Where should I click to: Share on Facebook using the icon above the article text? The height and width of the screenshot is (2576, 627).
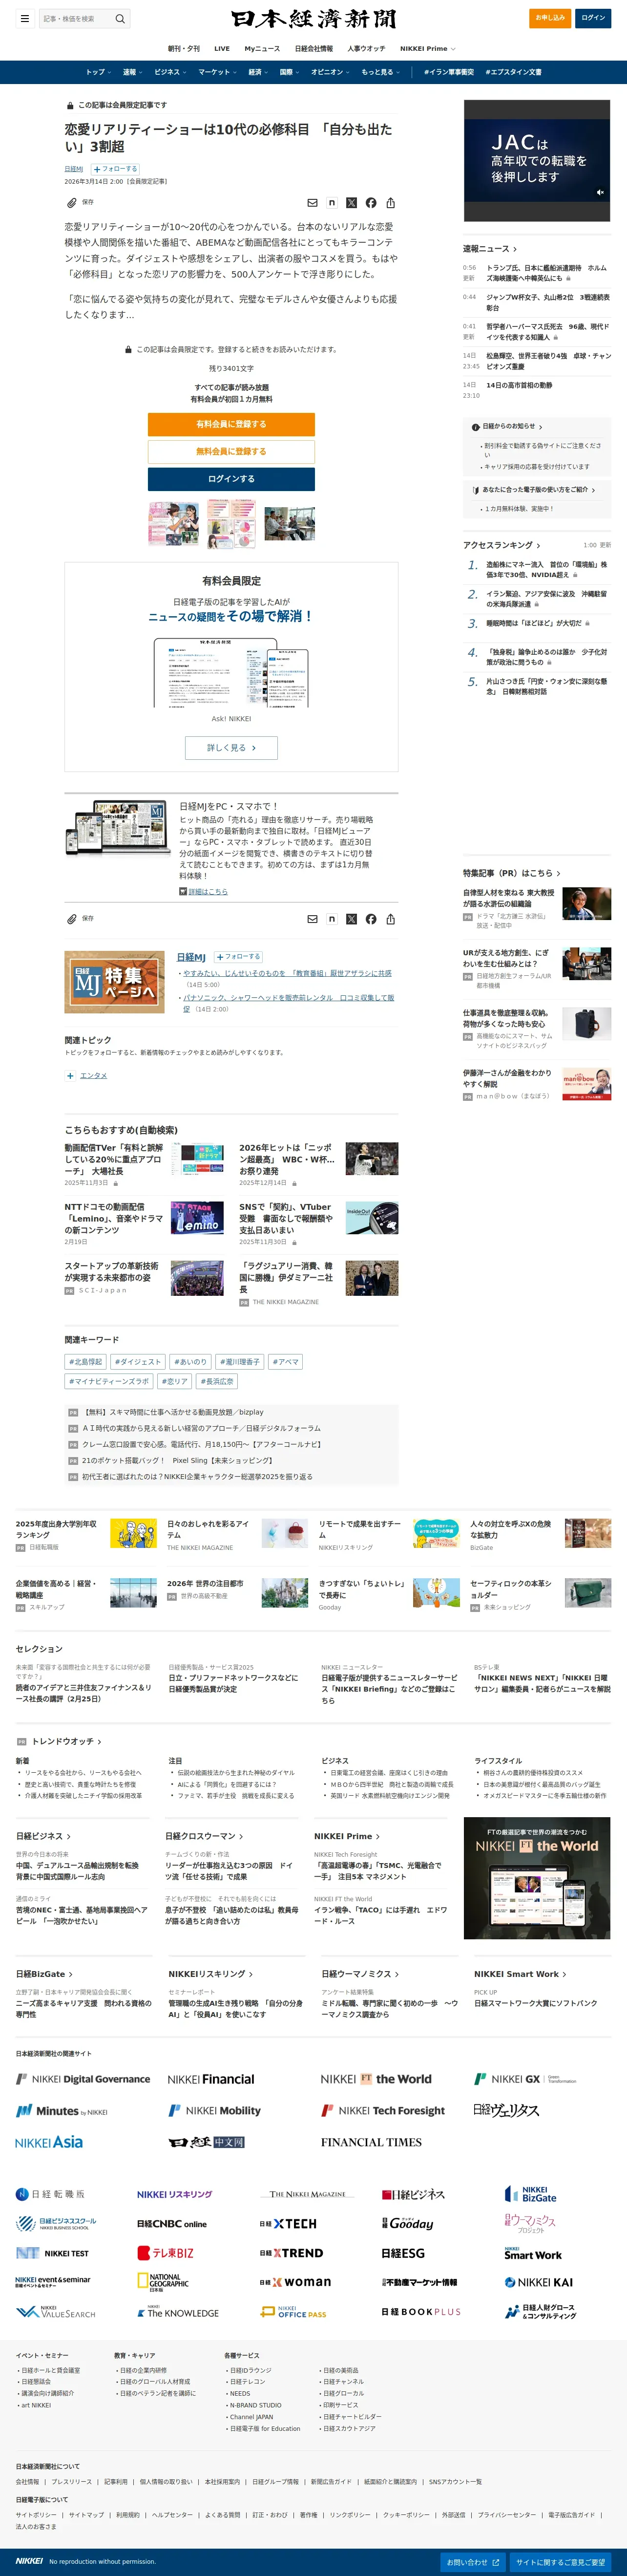click(371, 203)
